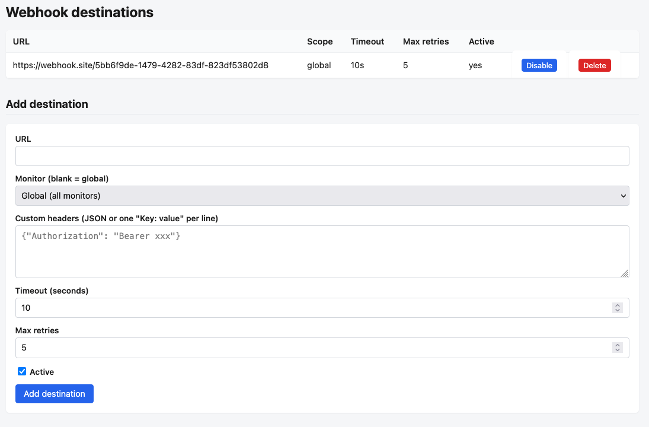Click the Max retries stepper arrows

(617, 348)
